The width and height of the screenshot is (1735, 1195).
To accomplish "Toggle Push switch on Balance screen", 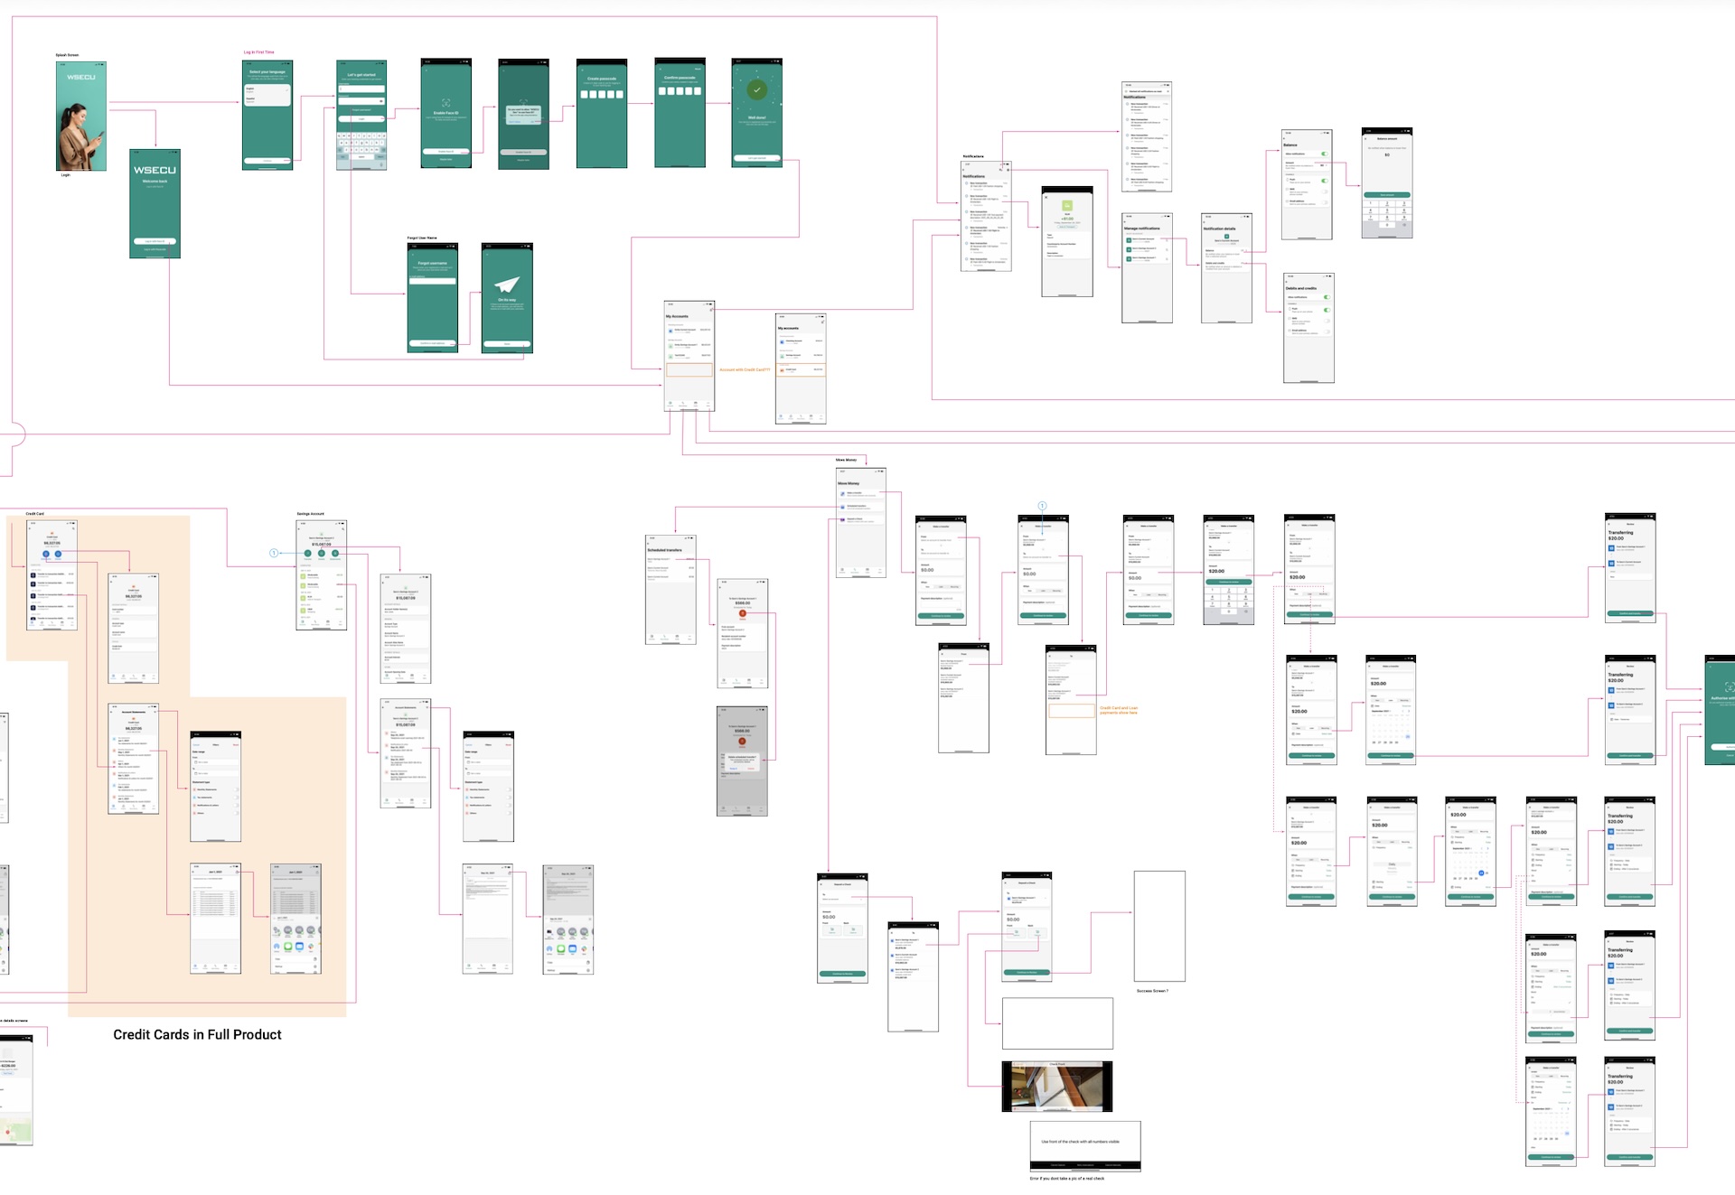I will (x=1324, y=180).
